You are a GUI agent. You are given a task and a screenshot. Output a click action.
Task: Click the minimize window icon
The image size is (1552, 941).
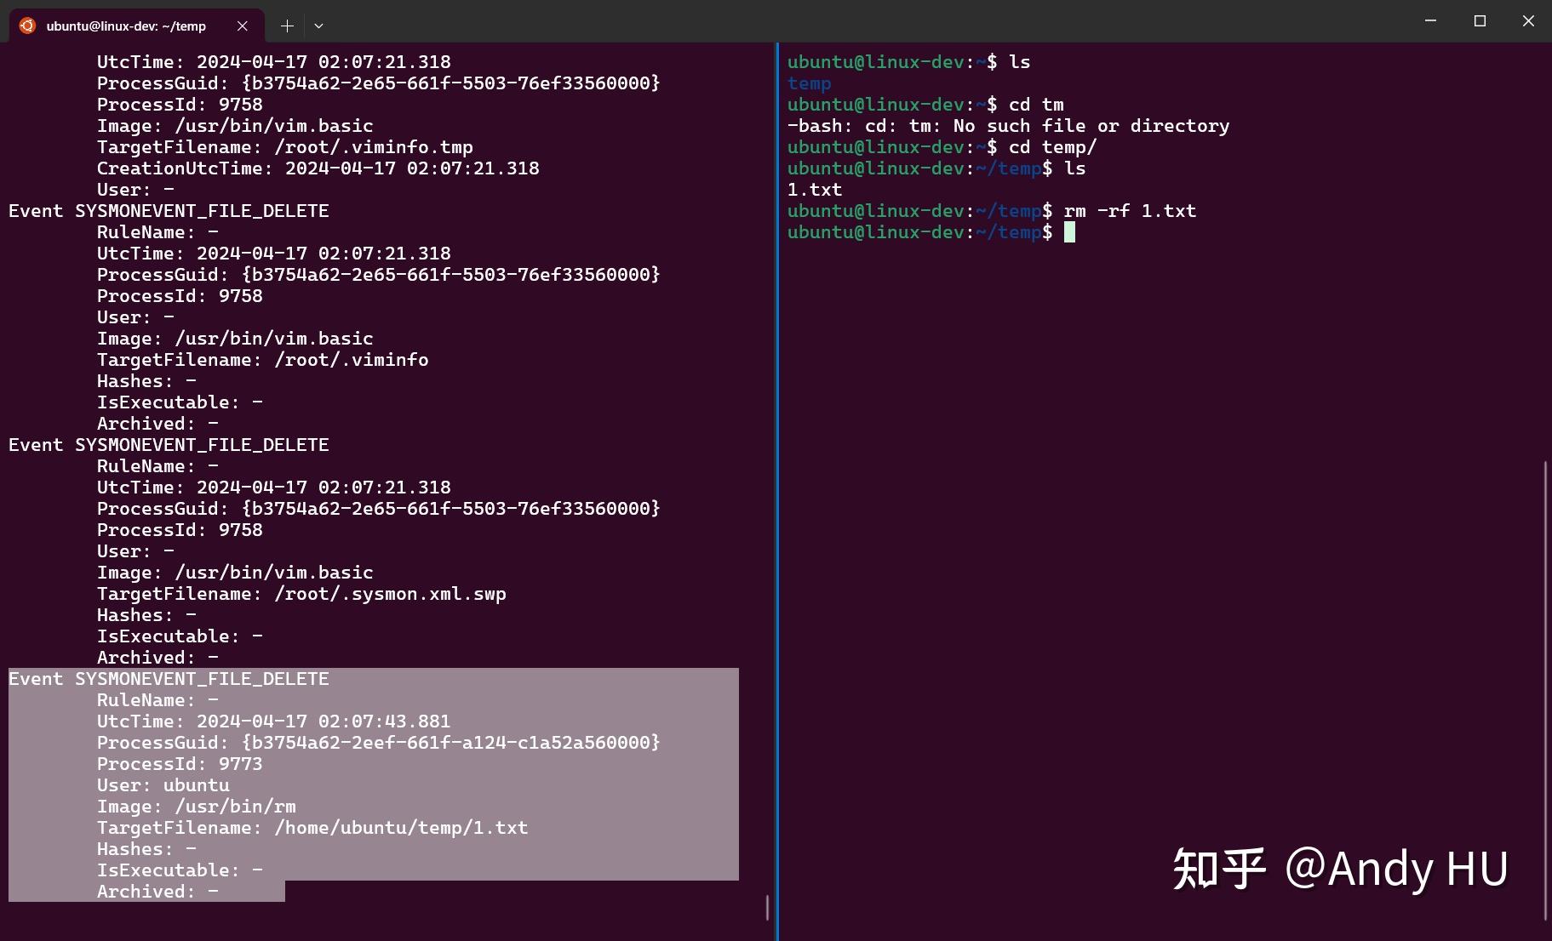1428,20
